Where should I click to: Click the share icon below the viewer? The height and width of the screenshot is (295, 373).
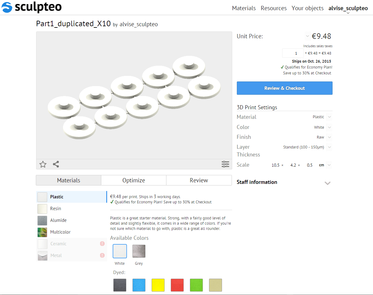click(x=56, y=164)
